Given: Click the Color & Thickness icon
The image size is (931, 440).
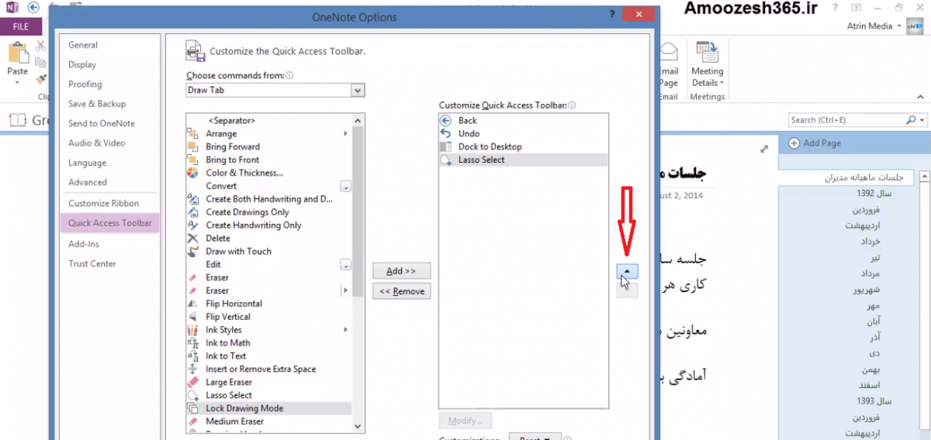Looking at the screenshot, I should pyautogui.click(x=192, y=173).
